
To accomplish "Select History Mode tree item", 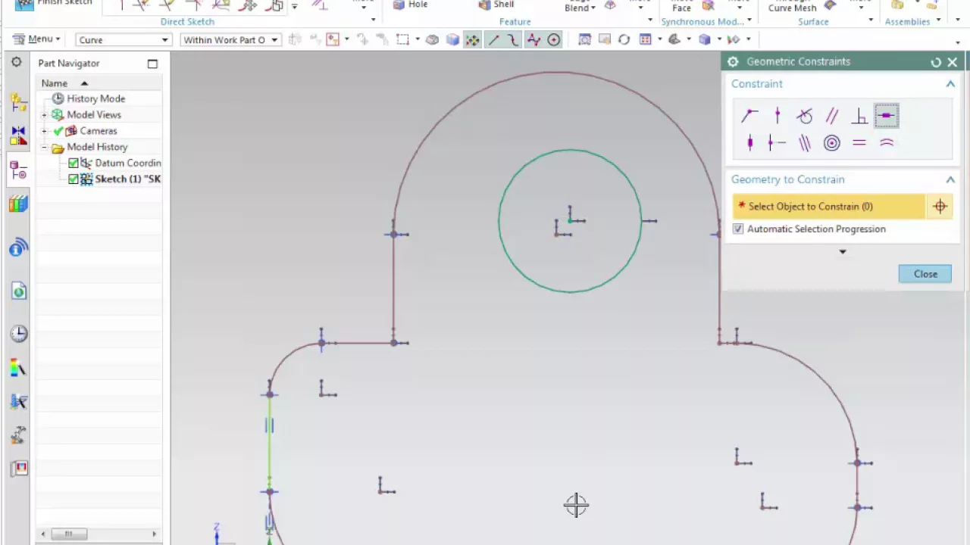I will click(95, 98).
